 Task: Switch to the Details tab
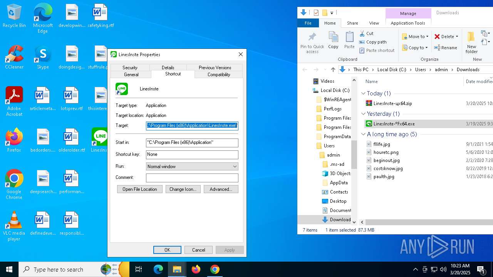coord(168,67)
